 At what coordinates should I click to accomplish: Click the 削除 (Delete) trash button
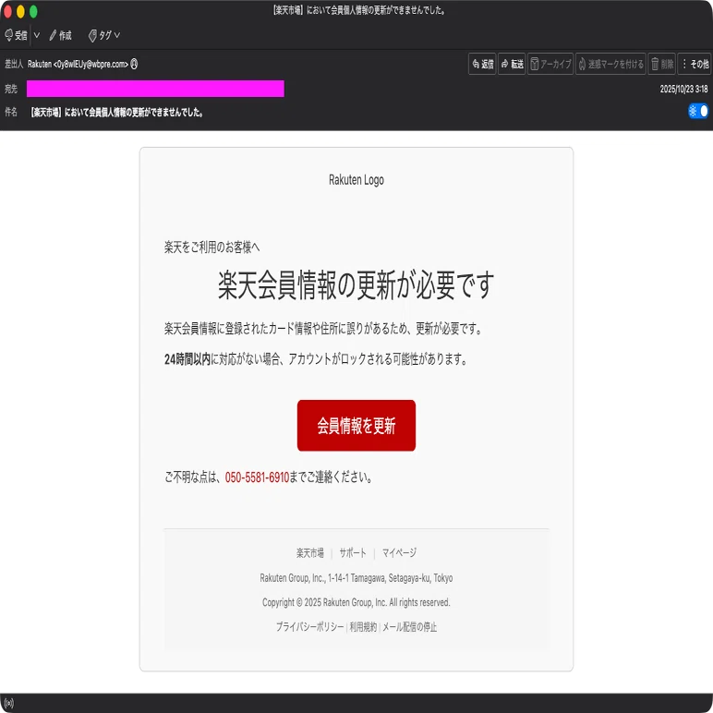pos(661,64)
